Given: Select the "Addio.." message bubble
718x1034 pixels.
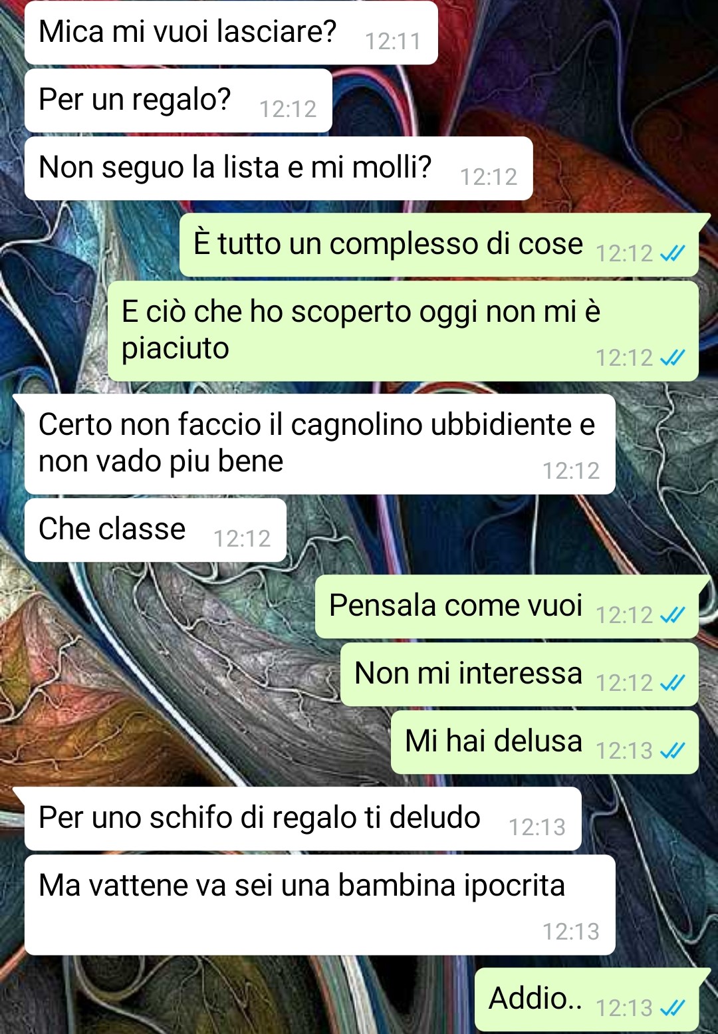Looking at the screenshot, I should pyautogui.click(x=586, y=999).
